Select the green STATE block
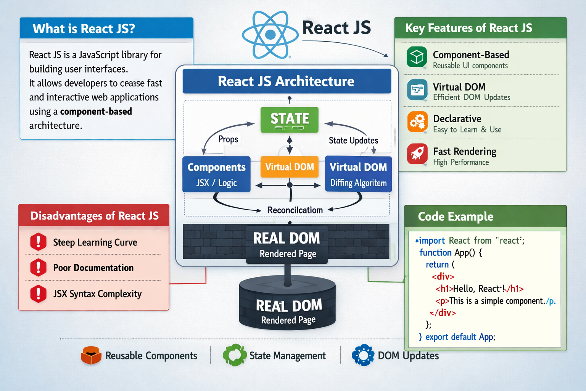 pyautogui.click(x=290, y=120)
